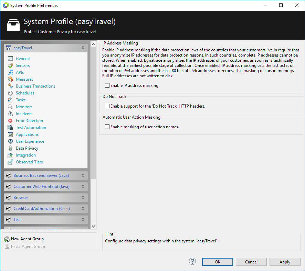Viewport: 305px width, 271px height.
Task: Click the easyTravel system profile icon
Action: (9, 48)
